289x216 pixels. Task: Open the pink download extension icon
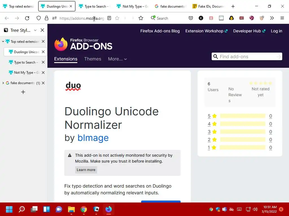point(211,18)
